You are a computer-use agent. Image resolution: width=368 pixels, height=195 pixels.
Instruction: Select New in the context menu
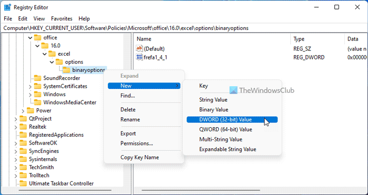click(x=144, y=86)
